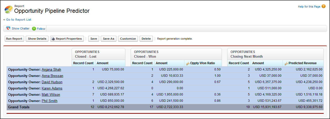Click the USD 2,329,500.00 amount cell
Screen dimensions: 330x119
coord(111,82)
